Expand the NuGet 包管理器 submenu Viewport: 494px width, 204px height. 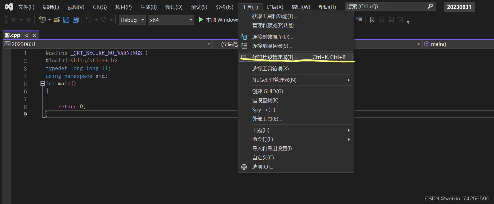(349, 80)
